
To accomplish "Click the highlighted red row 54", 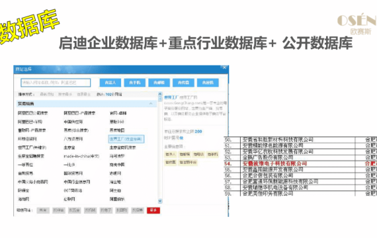I will 300,164.
